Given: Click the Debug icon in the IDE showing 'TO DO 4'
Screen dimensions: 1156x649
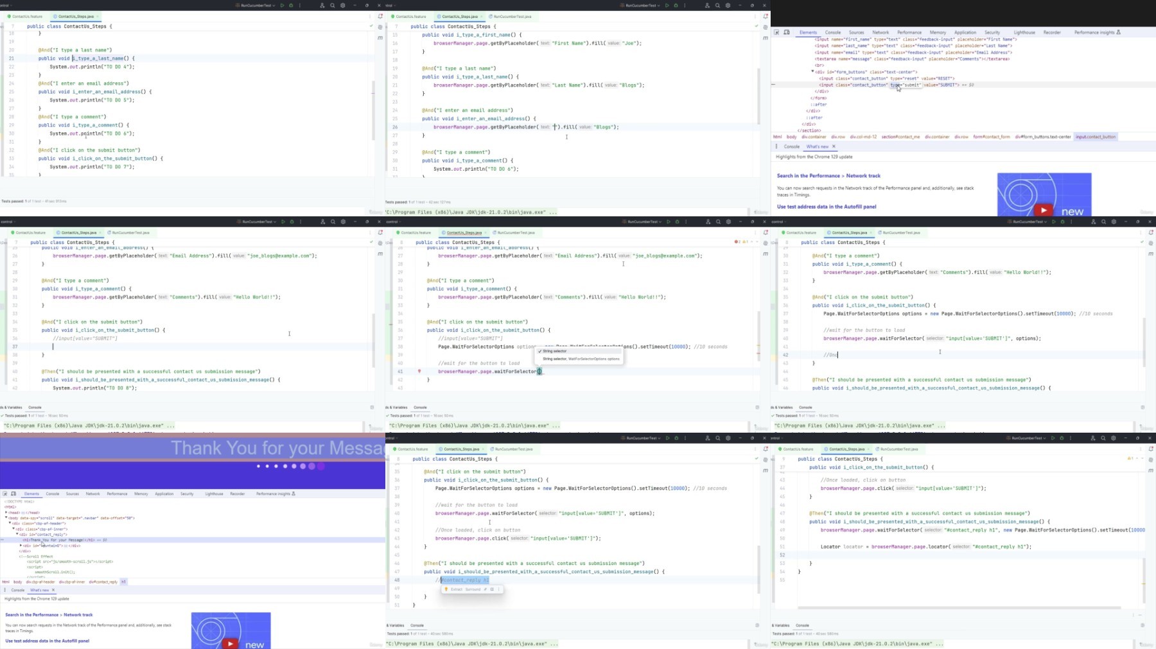Looking at the screenshot, I should click(291, 5).
